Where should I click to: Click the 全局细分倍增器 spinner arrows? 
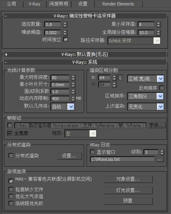[158, 33]
